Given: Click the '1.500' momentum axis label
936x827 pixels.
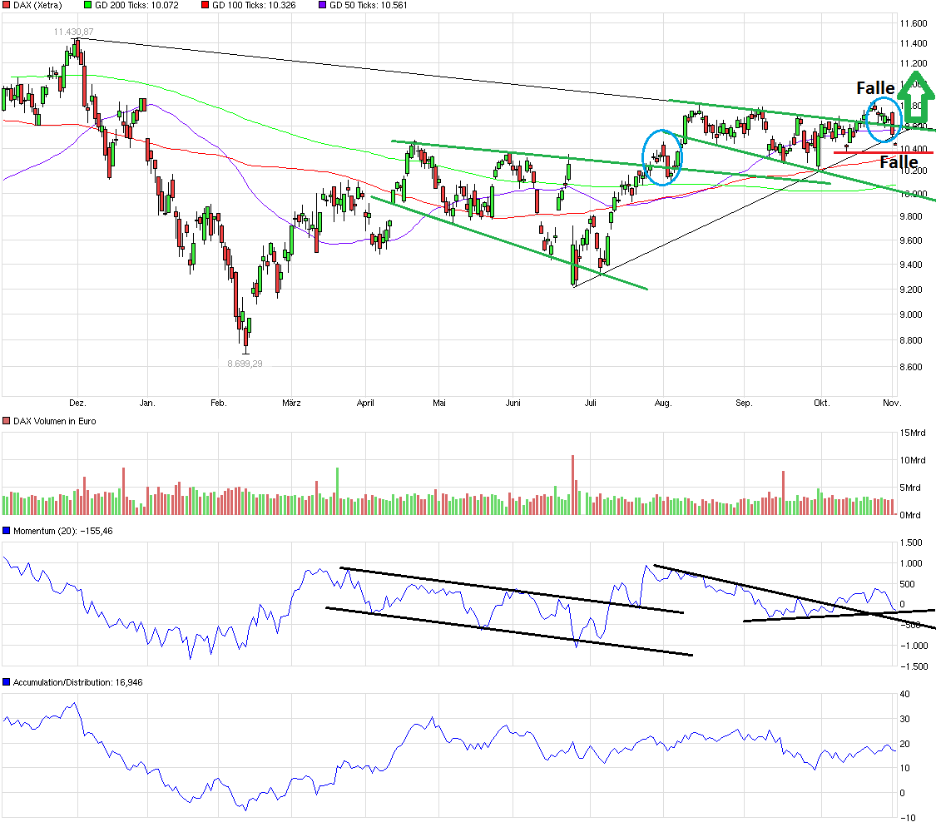Looking at the screenshot, I should pos(911,542).
